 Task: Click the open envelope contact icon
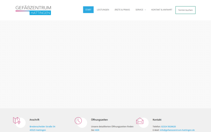(x=140, y=121)
